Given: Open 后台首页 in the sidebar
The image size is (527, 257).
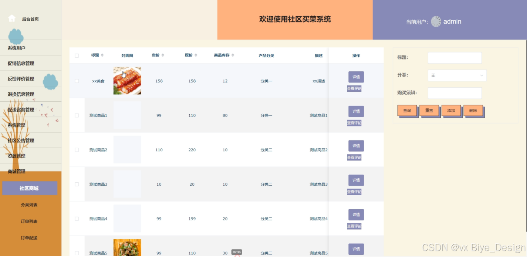Looking at the screenshot, I should 30,19.
